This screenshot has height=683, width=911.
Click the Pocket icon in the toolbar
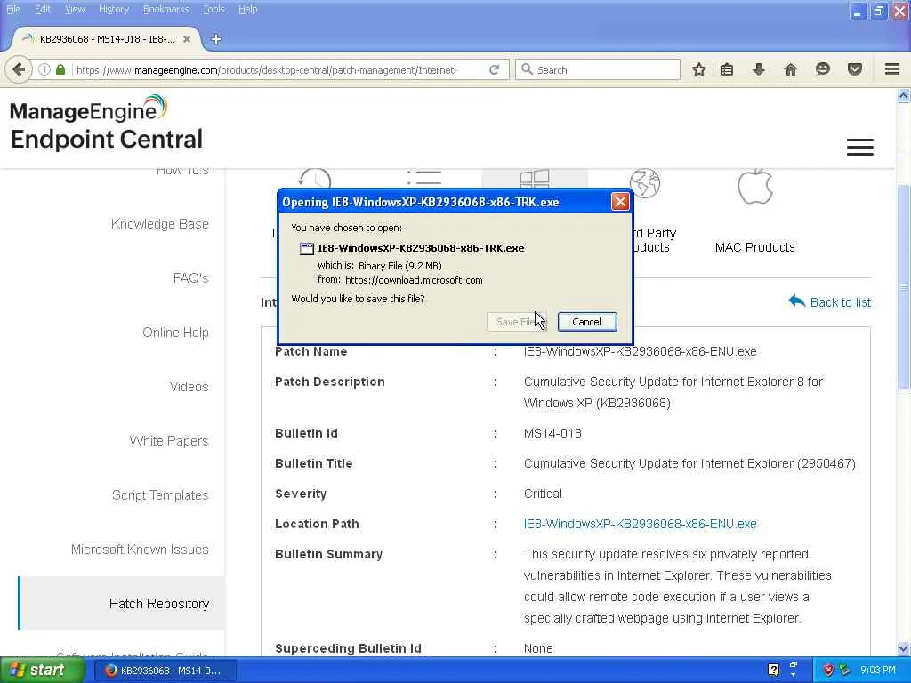pyautogui.click(x=855, y=69)
